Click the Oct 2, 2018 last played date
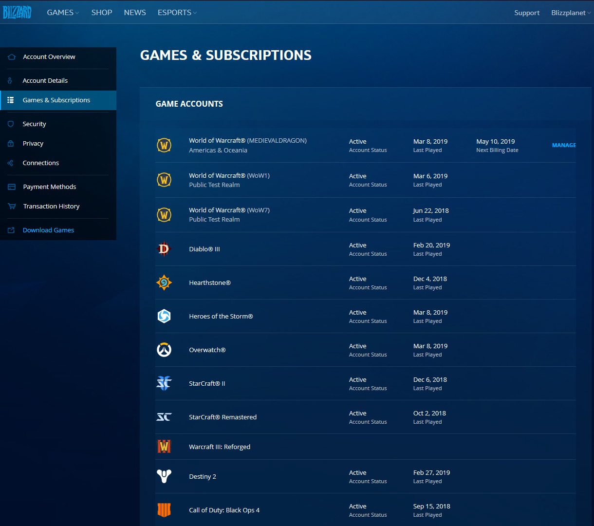Screen dimensions: 594x526 tap(429, 413)
